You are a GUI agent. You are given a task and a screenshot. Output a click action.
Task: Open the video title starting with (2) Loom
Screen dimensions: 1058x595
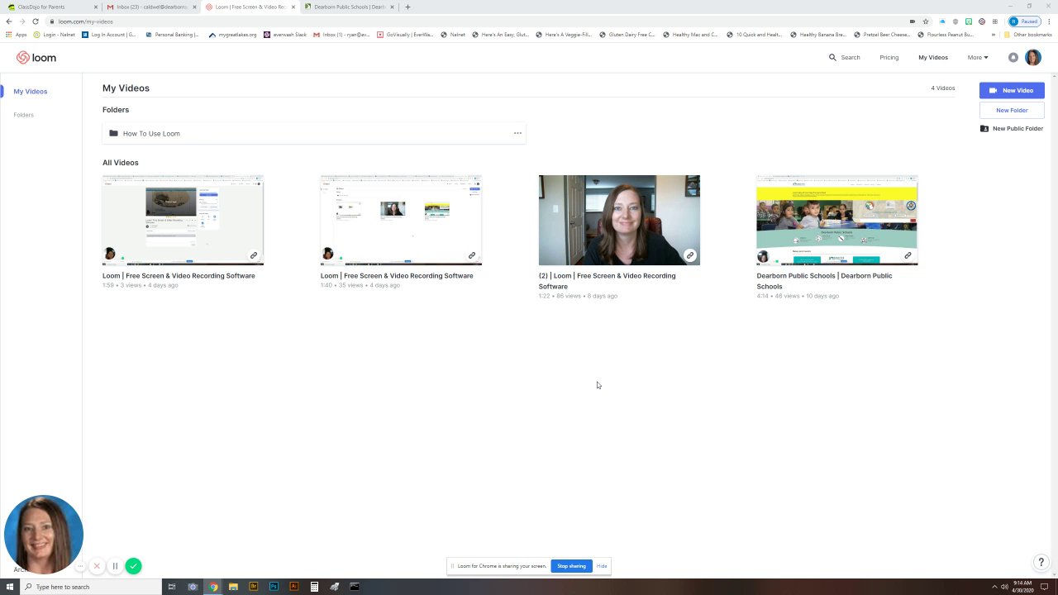(x=607, y=281)
